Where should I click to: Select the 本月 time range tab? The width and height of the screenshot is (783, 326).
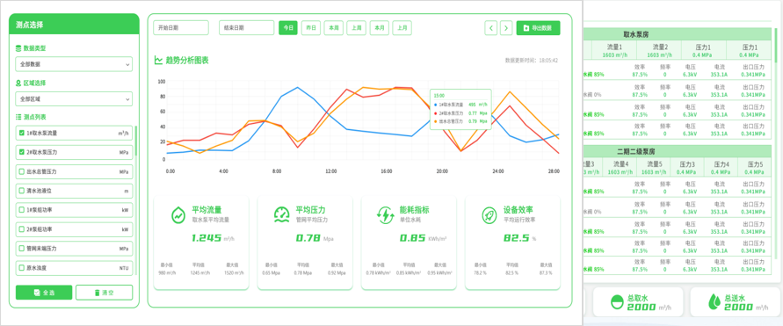380,28
